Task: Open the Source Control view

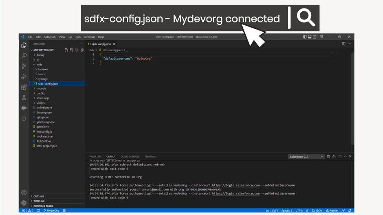Action: coord(24,66)
